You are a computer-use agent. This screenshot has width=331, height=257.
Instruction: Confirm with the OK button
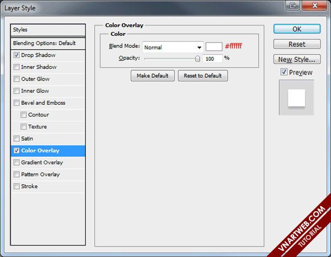pos(297,29)
